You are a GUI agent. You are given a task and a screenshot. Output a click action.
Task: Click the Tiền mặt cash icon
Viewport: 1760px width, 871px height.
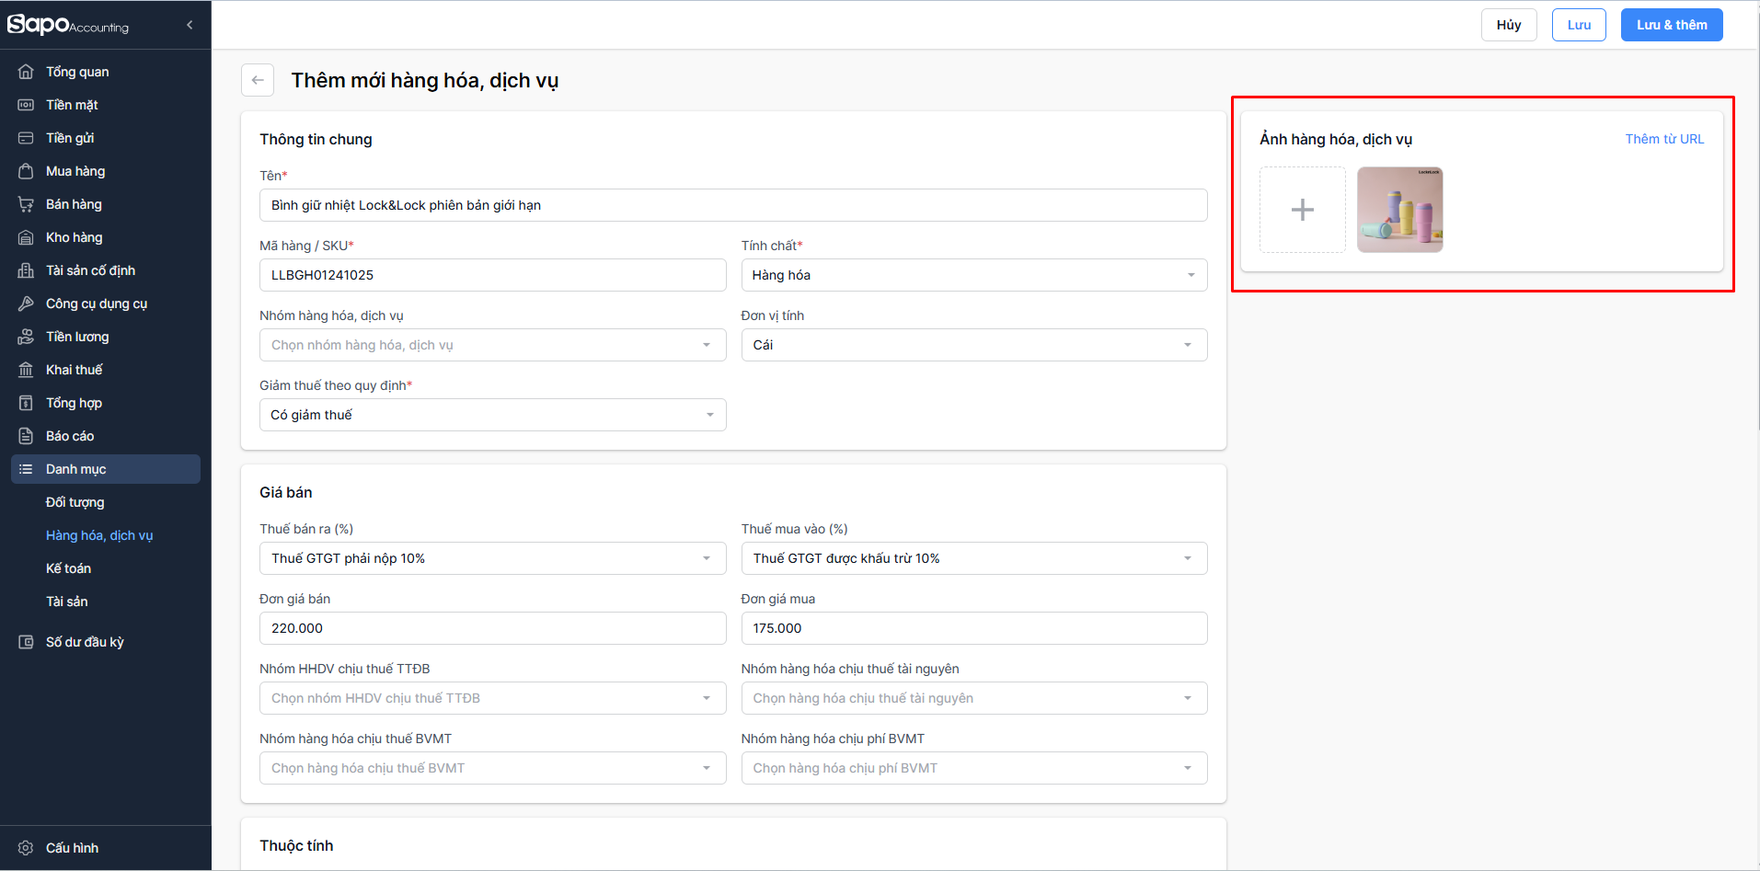tap(26, 105)
